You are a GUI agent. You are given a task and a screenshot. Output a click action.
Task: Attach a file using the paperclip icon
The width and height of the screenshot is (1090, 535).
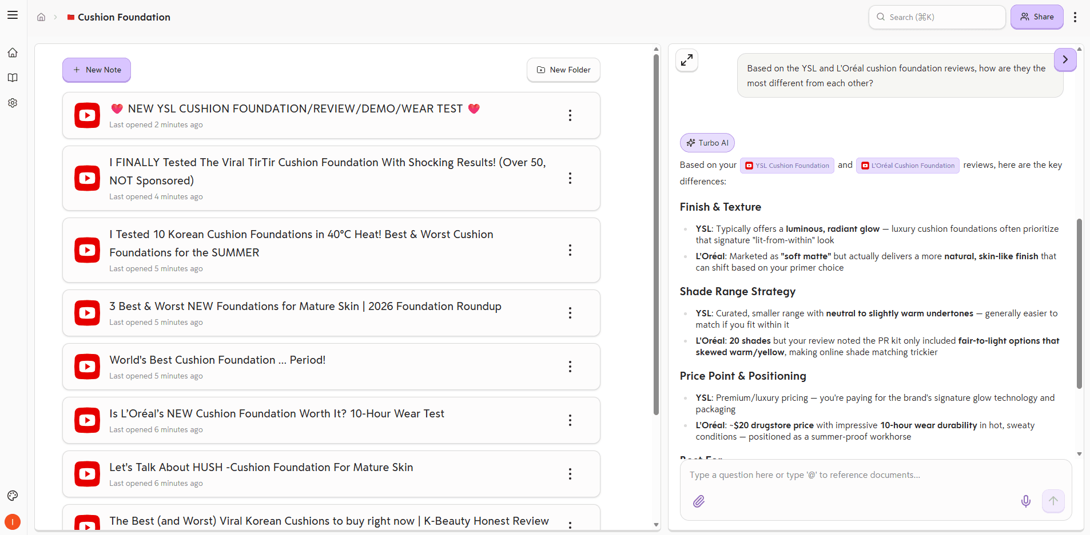tap(699, 501)
